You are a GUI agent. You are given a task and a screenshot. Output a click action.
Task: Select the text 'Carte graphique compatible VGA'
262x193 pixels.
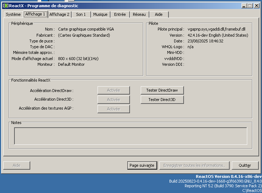click(86, 29)
